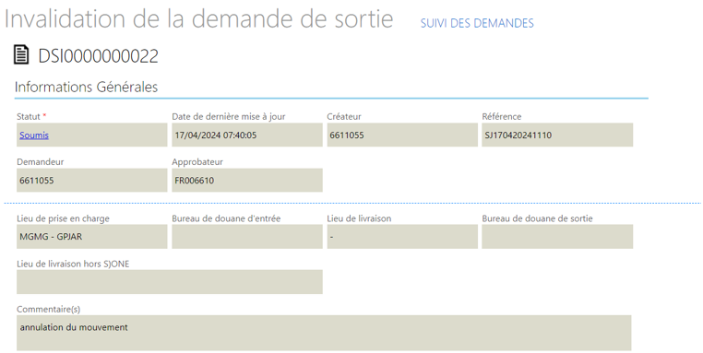Screen dimensions: 703x353
Task: Click the Créateur label
Action: [344, 116]
